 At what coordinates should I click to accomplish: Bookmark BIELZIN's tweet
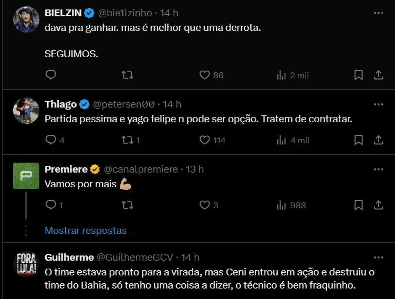[358, 75]
